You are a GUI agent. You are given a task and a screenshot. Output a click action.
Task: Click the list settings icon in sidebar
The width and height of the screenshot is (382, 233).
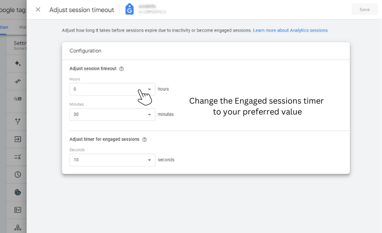(17, 99)
